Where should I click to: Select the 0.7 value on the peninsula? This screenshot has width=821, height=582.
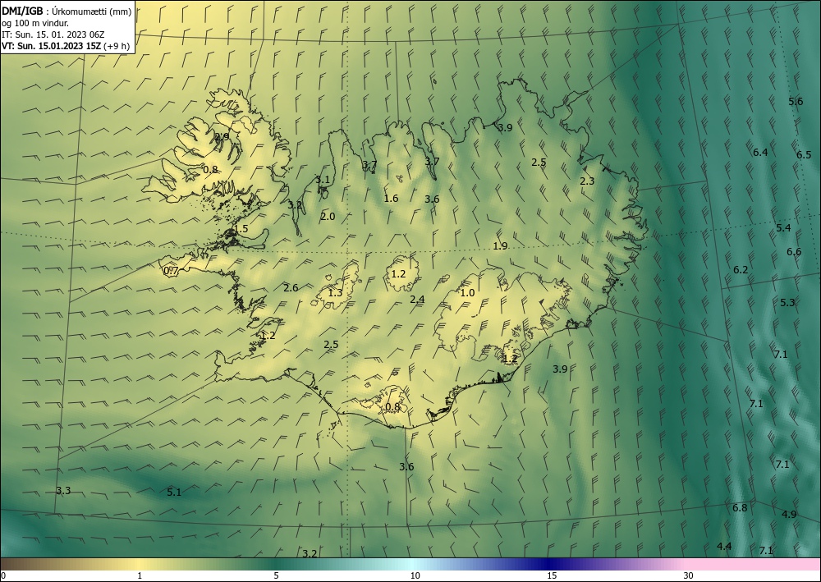(x=172, y=271)
